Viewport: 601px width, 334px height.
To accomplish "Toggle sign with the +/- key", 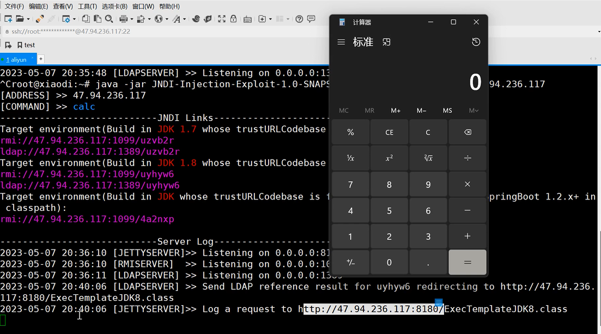I will tap(350, 262).
